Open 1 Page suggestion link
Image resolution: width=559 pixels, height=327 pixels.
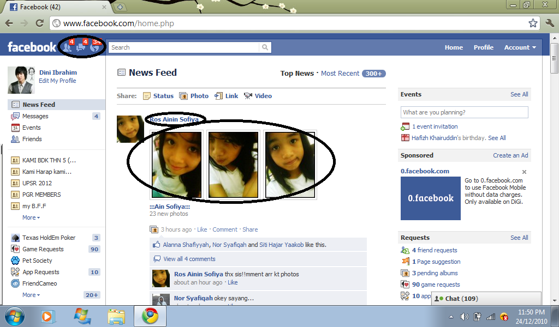pyautogui.click(x=436, y=262)
